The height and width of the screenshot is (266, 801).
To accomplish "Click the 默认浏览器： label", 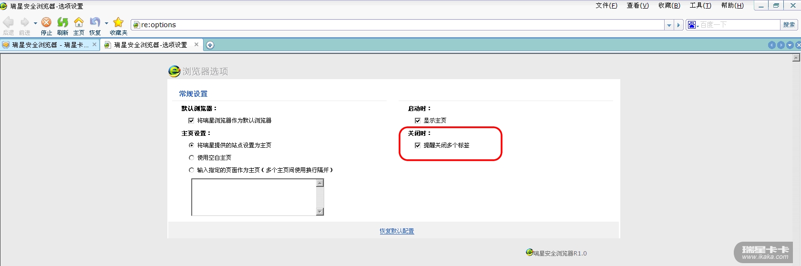I will tap(199, 109).
